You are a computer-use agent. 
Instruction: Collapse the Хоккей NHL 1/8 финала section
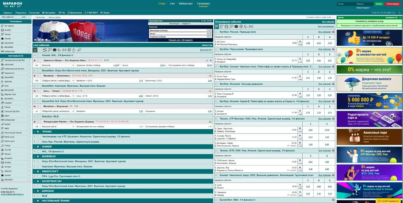click(x=35, y=55)
